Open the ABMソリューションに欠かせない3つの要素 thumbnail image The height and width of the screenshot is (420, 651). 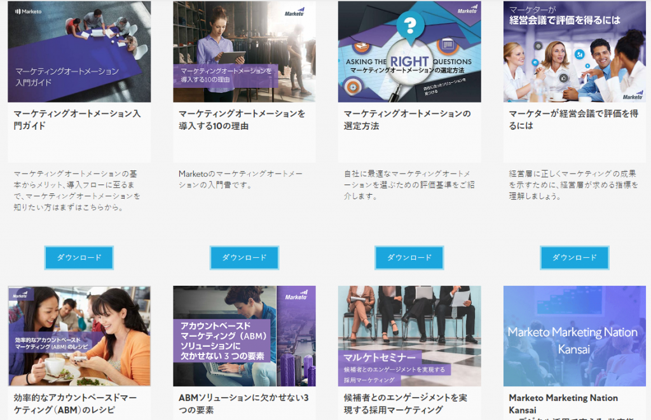pyautogui.click(x=244, y=336)
